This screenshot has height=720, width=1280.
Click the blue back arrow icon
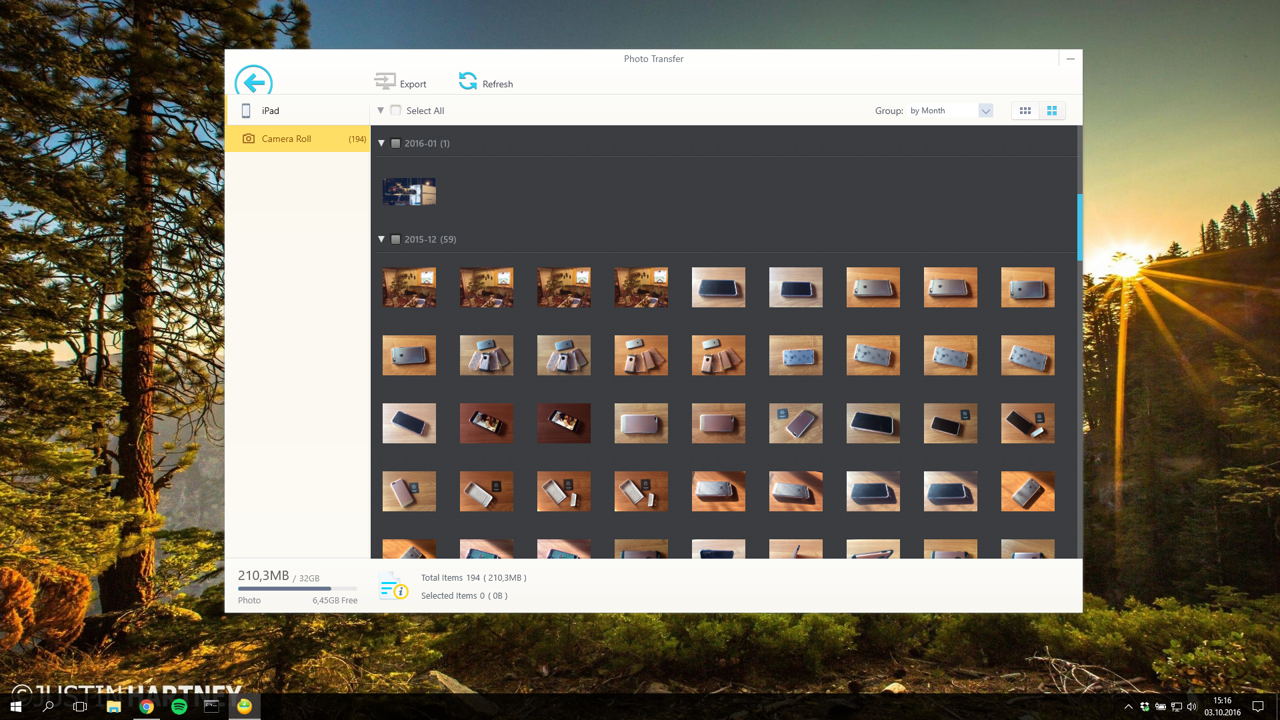253,81
